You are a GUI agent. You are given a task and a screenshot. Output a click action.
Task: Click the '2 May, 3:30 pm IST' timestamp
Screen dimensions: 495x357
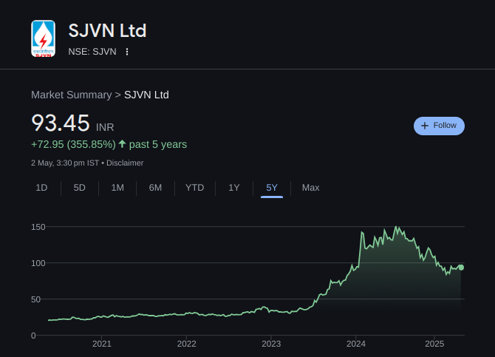point(65,163)
